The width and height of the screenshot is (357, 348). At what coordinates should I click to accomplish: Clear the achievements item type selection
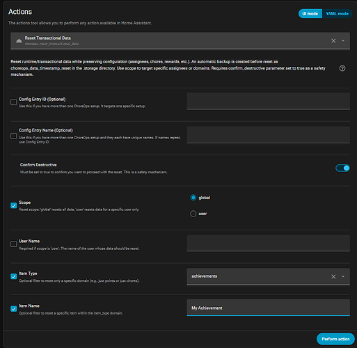[333, 276]
